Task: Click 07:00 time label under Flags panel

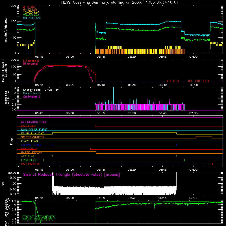Action: [x=194, y=170]
